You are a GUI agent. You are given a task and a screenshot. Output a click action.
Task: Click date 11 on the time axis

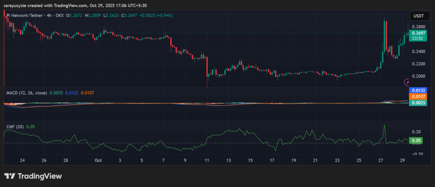[x=207, y=161]
